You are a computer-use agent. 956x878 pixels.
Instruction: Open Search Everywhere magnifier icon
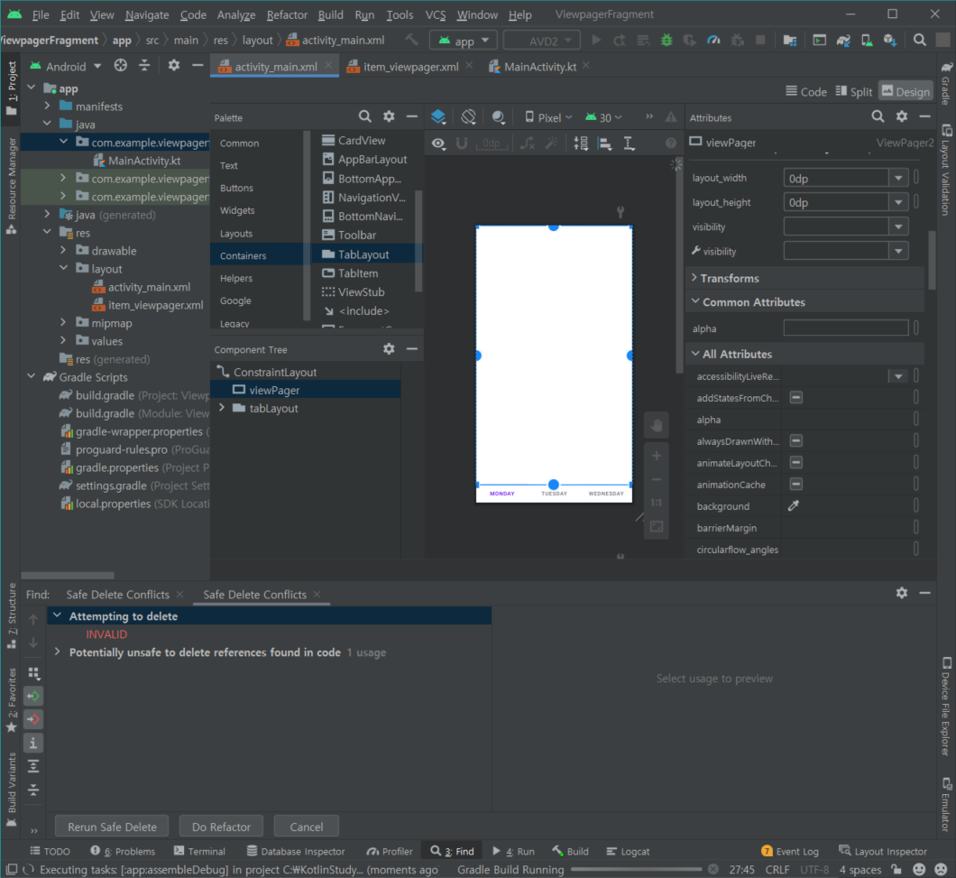[x=919, y=41]
